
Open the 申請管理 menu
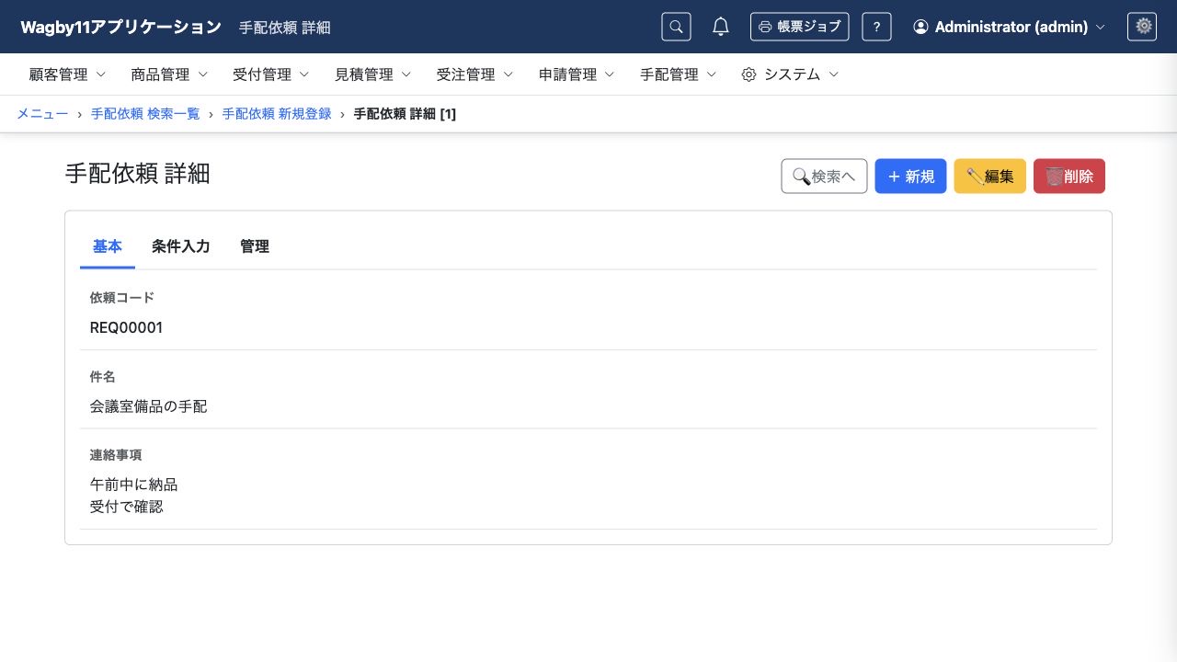[577, 74]
